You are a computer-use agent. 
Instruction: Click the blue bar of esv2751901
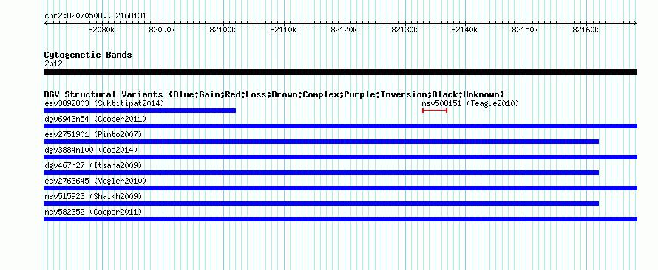tap(321, 142)
